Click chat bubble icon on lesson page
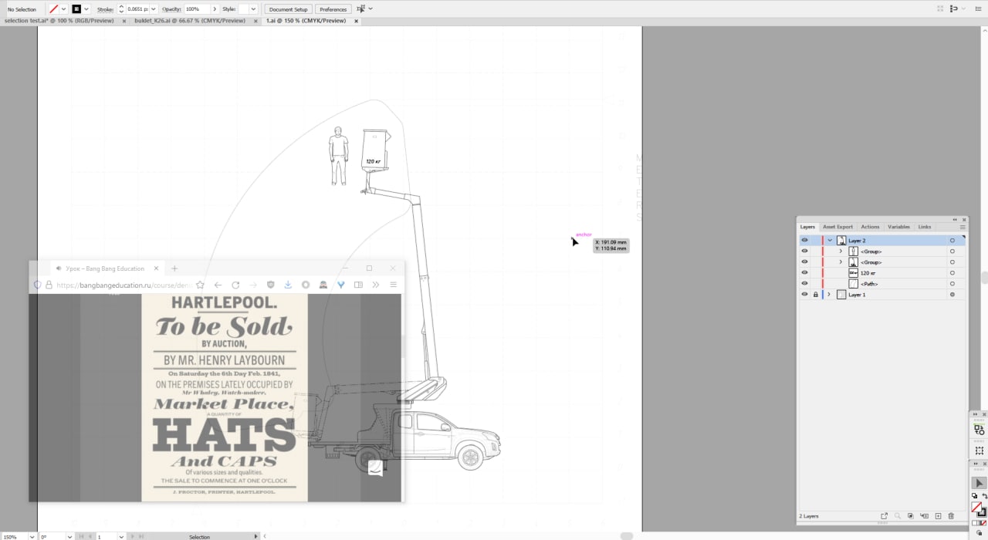 point(375,468)
